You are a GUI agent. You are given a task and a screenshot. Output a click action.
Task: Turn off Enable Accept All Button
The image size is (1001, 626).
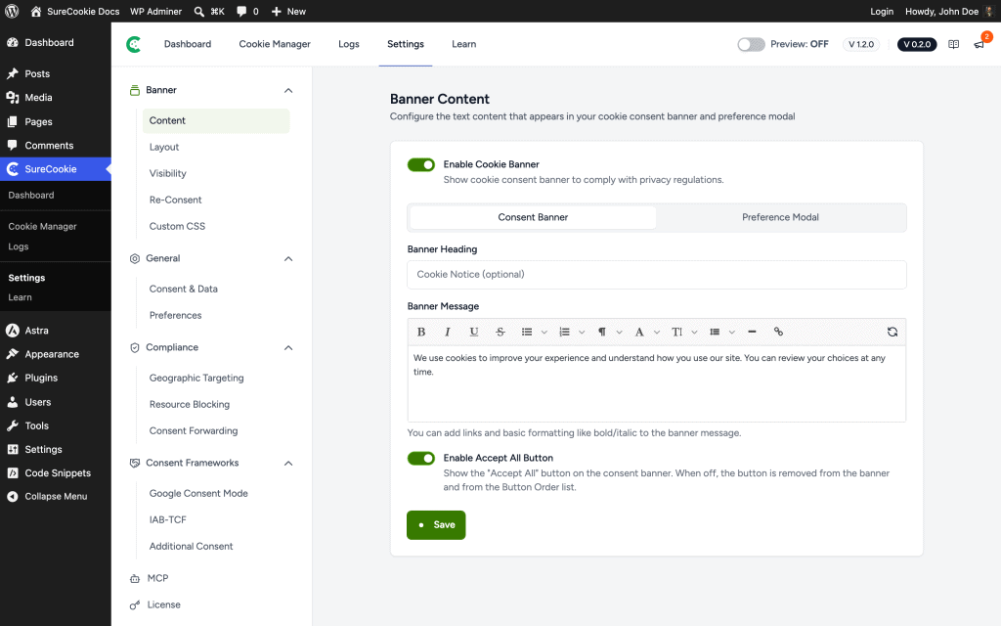tap(420, 459)
